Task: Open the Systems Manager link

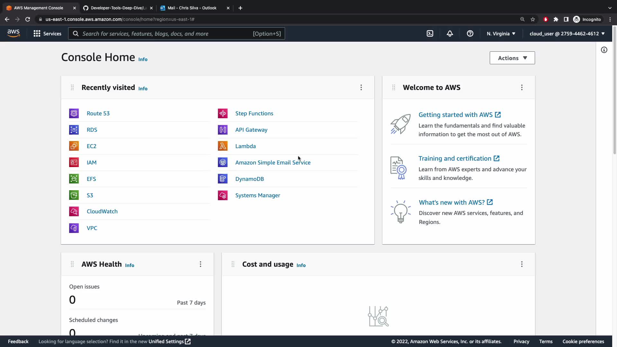Action: click(x=257, y=195)
